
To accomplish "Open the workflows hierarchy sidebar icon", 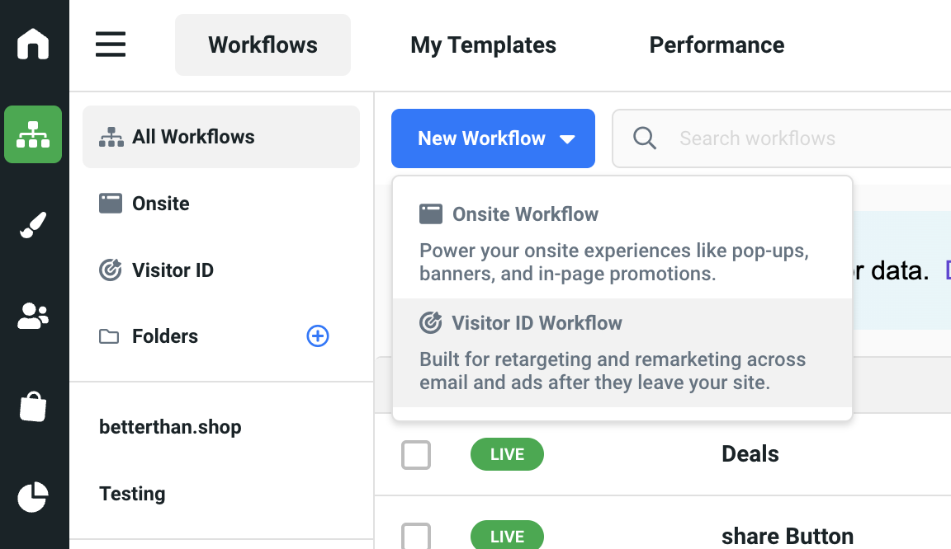I will (33, 134).
